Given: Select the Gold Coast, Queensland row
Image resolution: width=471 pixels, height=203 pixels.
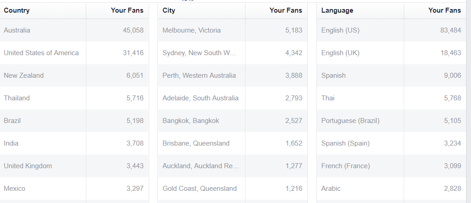Looking at the screenshot, I should 232,189.
